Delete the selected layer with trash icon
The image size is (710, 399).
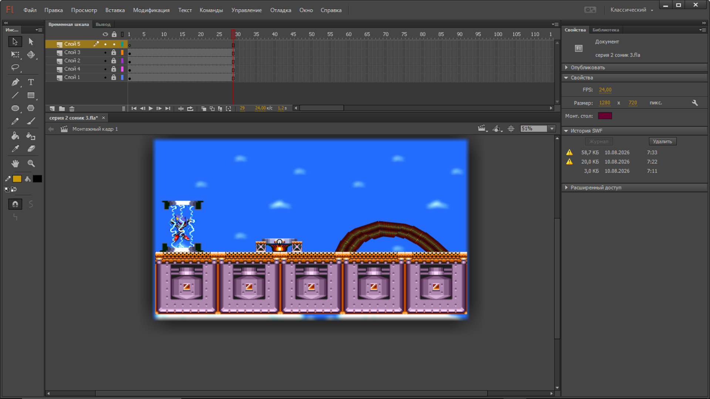click(x=72, y=109)
